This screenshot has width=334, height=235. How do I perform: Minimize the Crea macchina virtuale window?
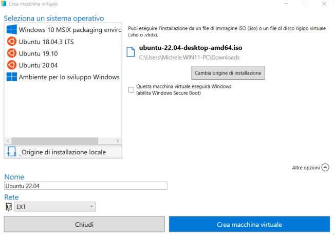[x=286, y=4]
